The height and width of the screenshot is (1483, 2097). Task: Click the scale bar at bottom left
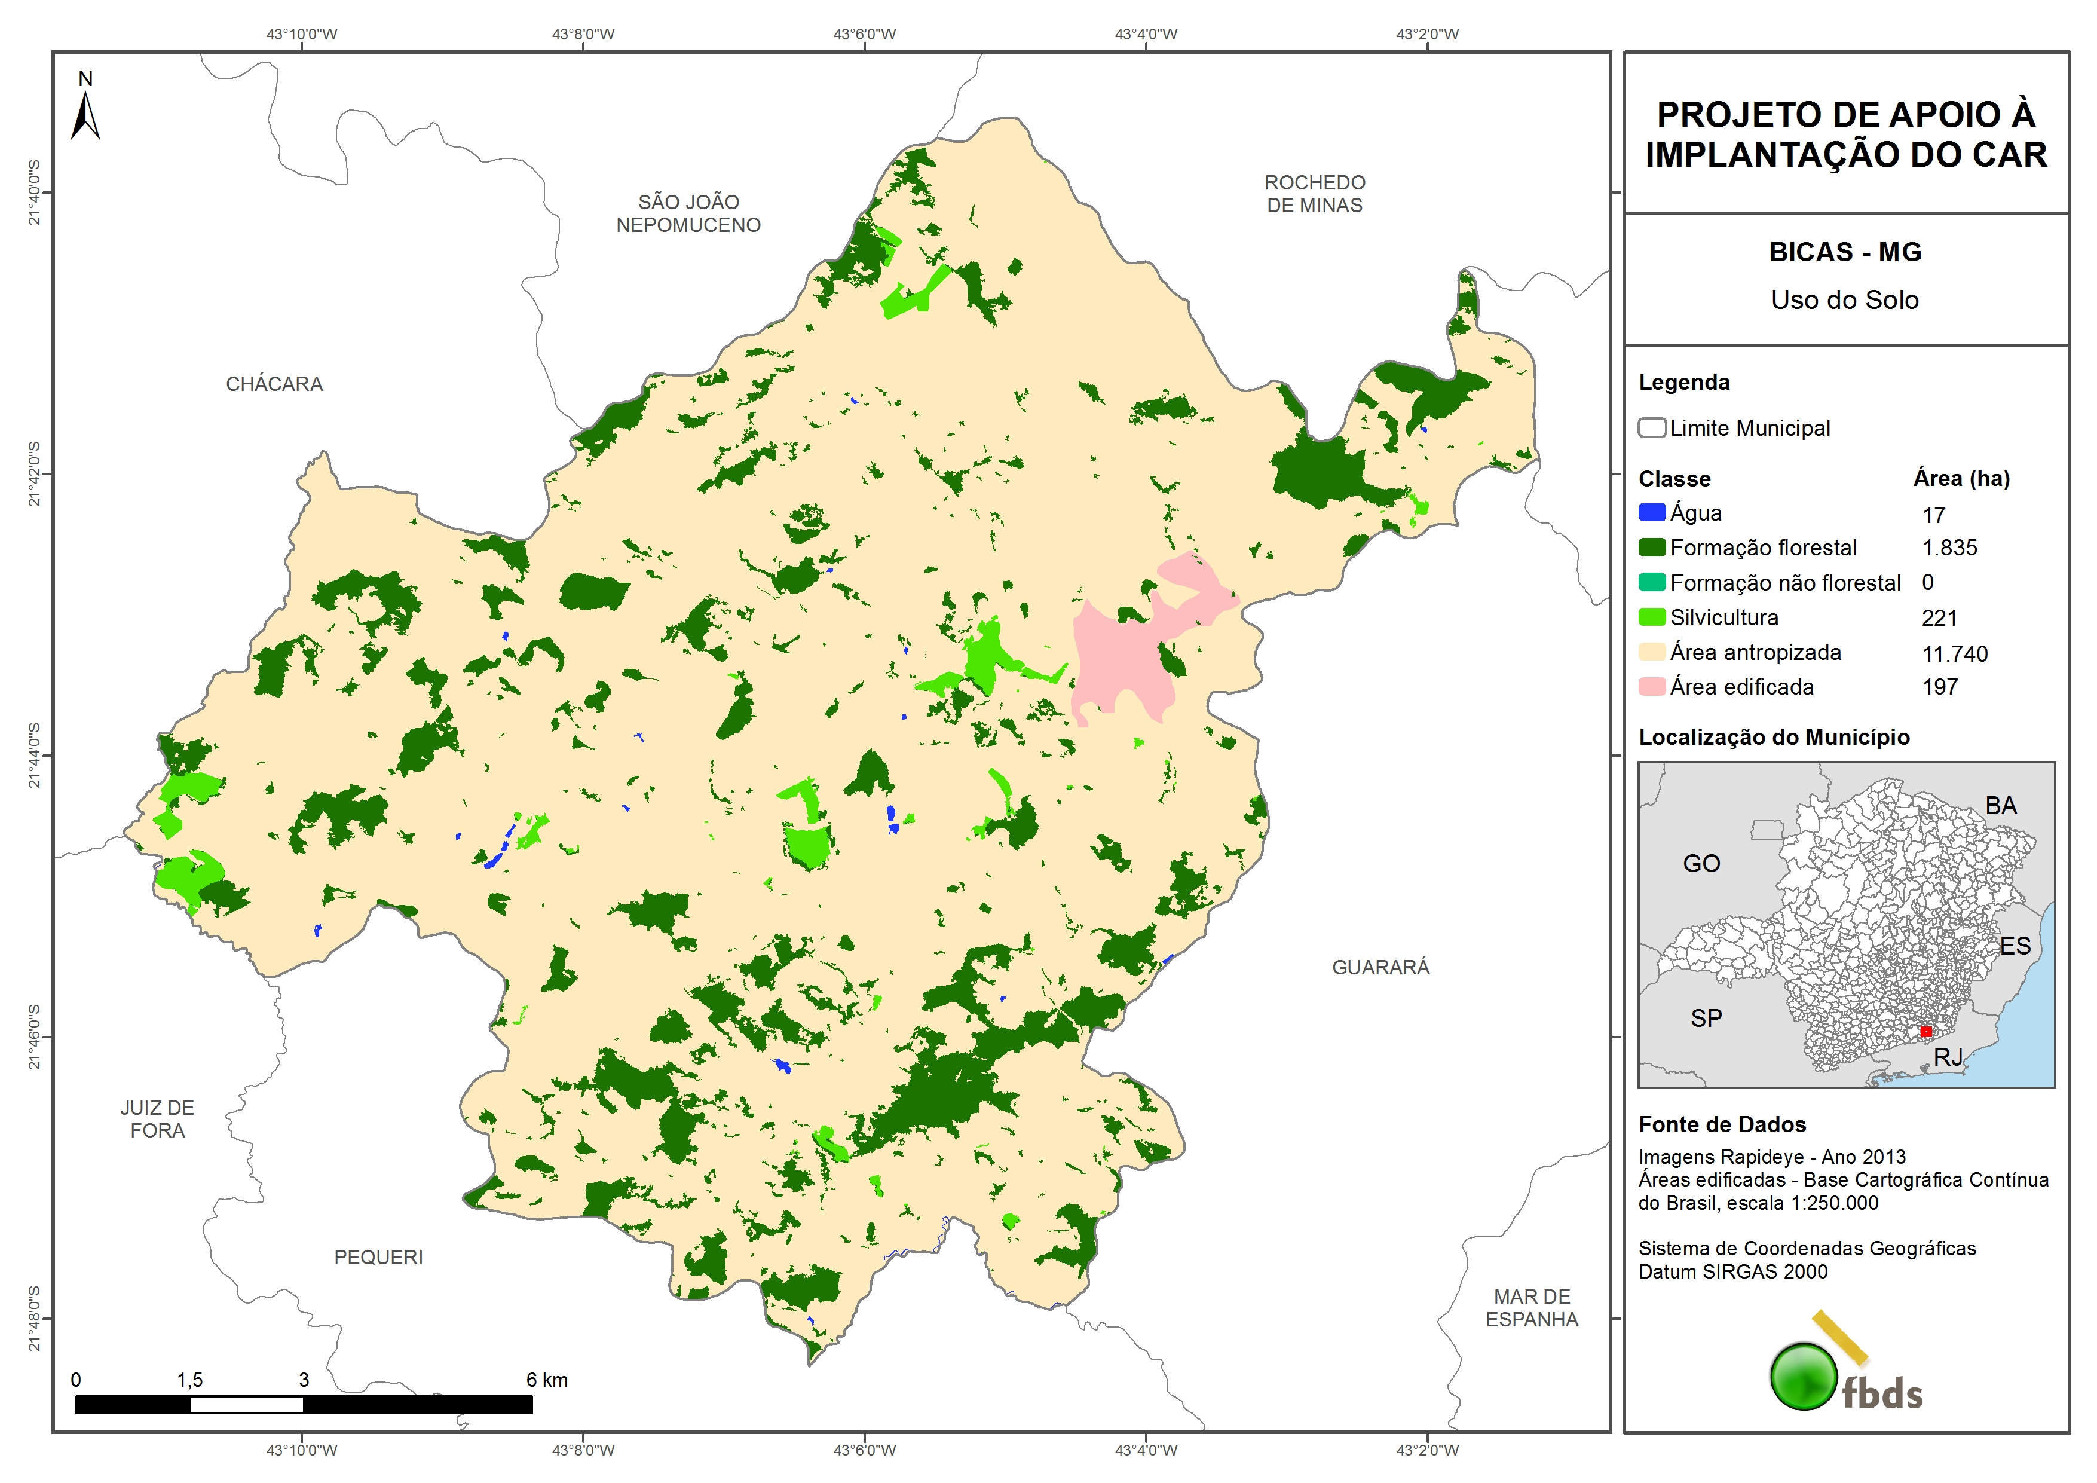(x=303, y=1405)
